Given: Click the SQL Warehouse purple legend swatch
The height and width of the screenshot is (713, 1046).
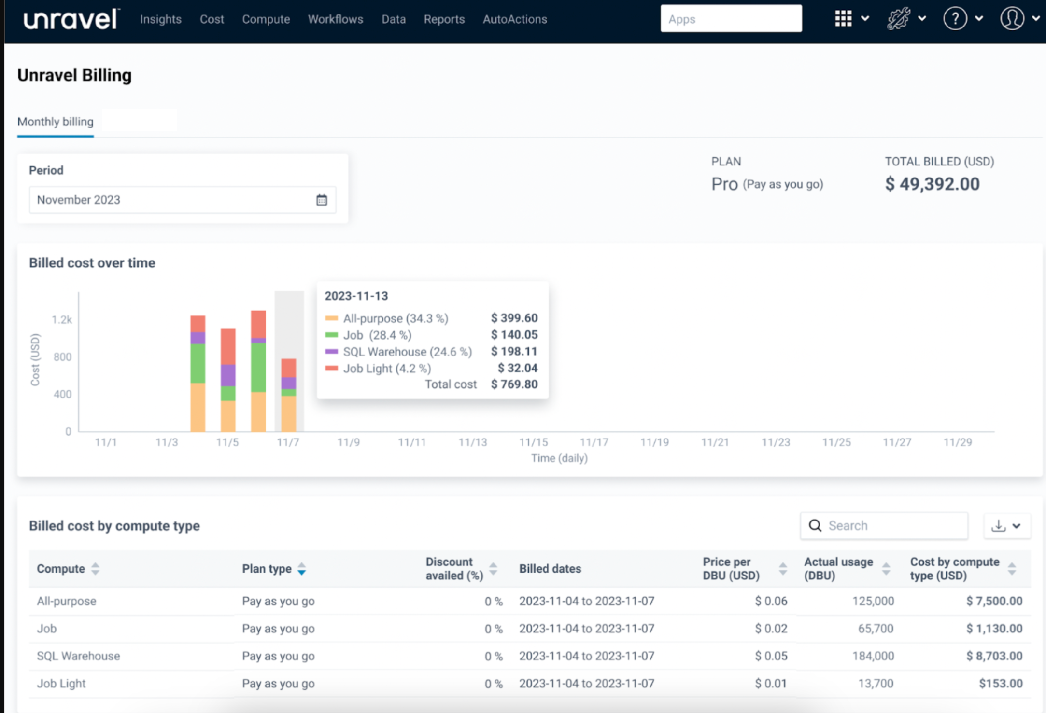Looking at the screenshot, I should click(332, 352).
